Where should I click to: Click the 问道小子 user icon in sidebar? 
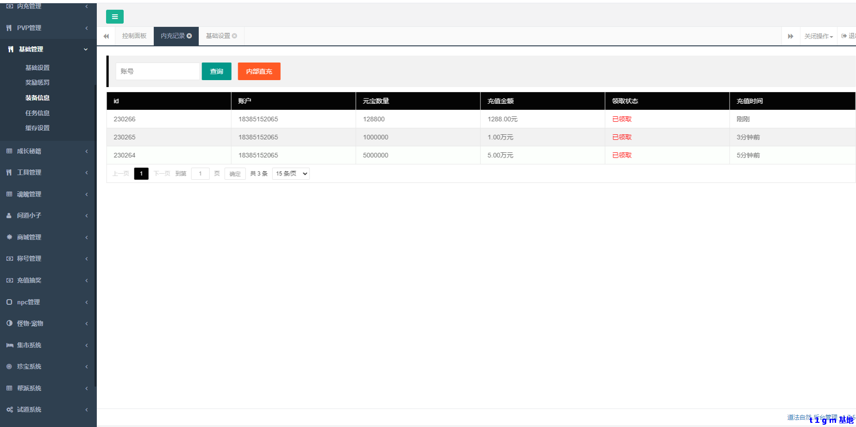[9, 215]
